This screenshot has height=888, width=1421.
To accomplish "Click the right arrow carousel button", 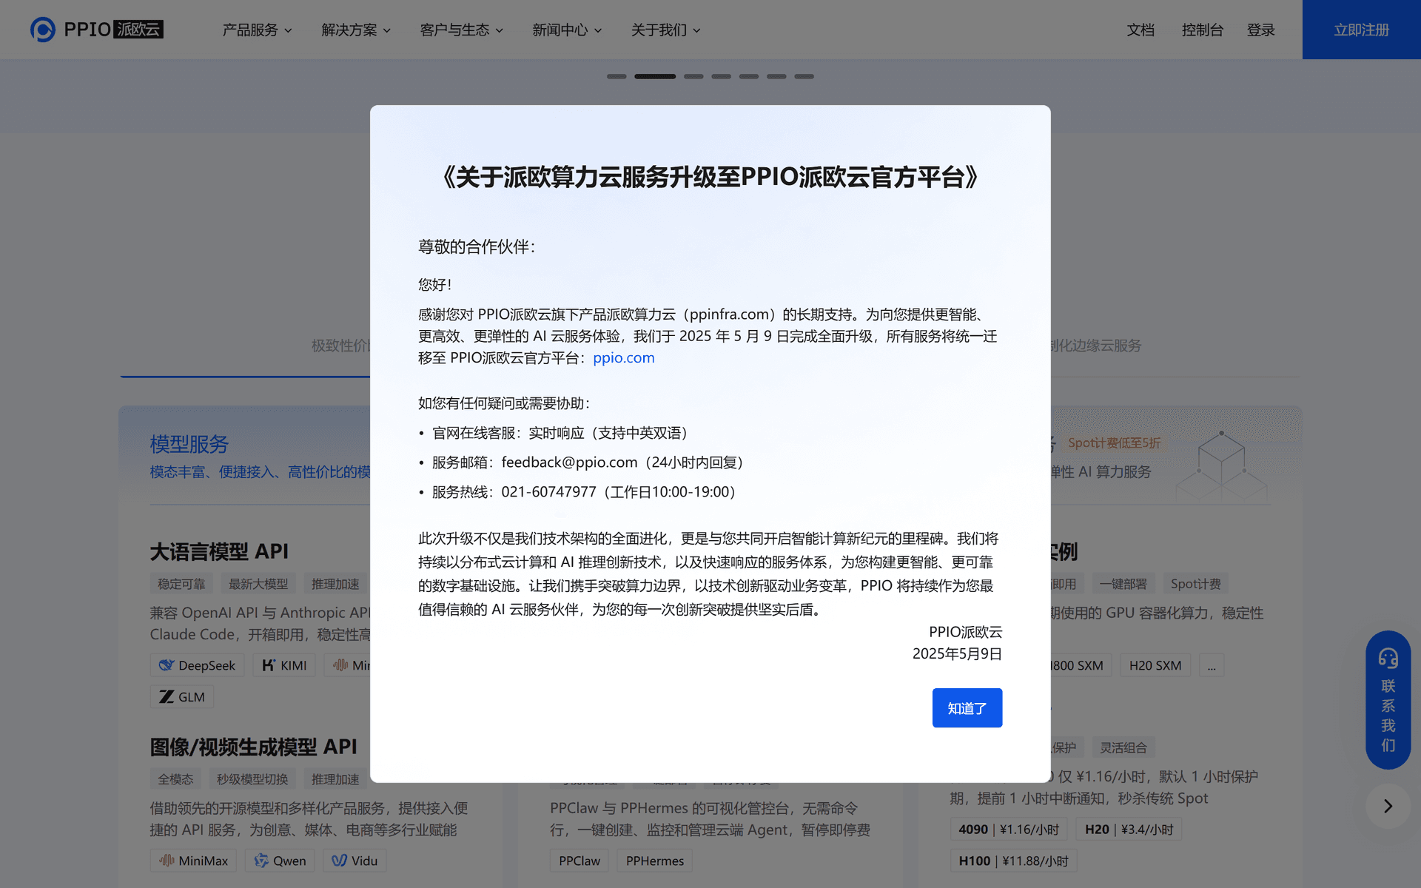I will (1388, 806).
